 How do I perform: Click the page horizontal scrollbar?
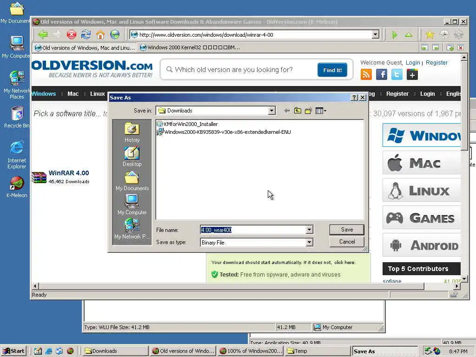231,286
